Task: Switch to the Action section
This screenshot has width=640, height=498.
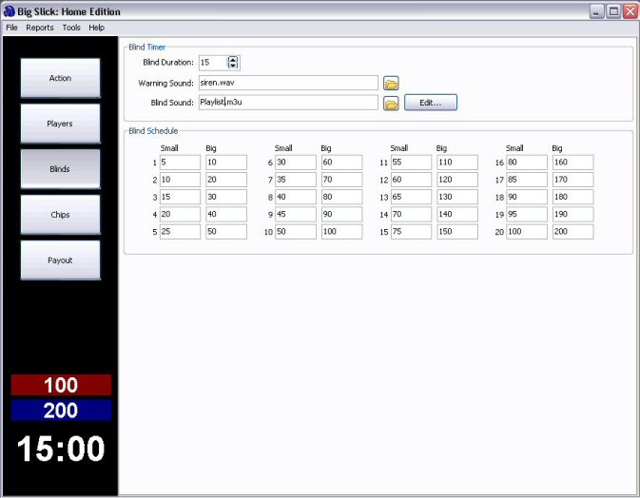Action: 60,78
